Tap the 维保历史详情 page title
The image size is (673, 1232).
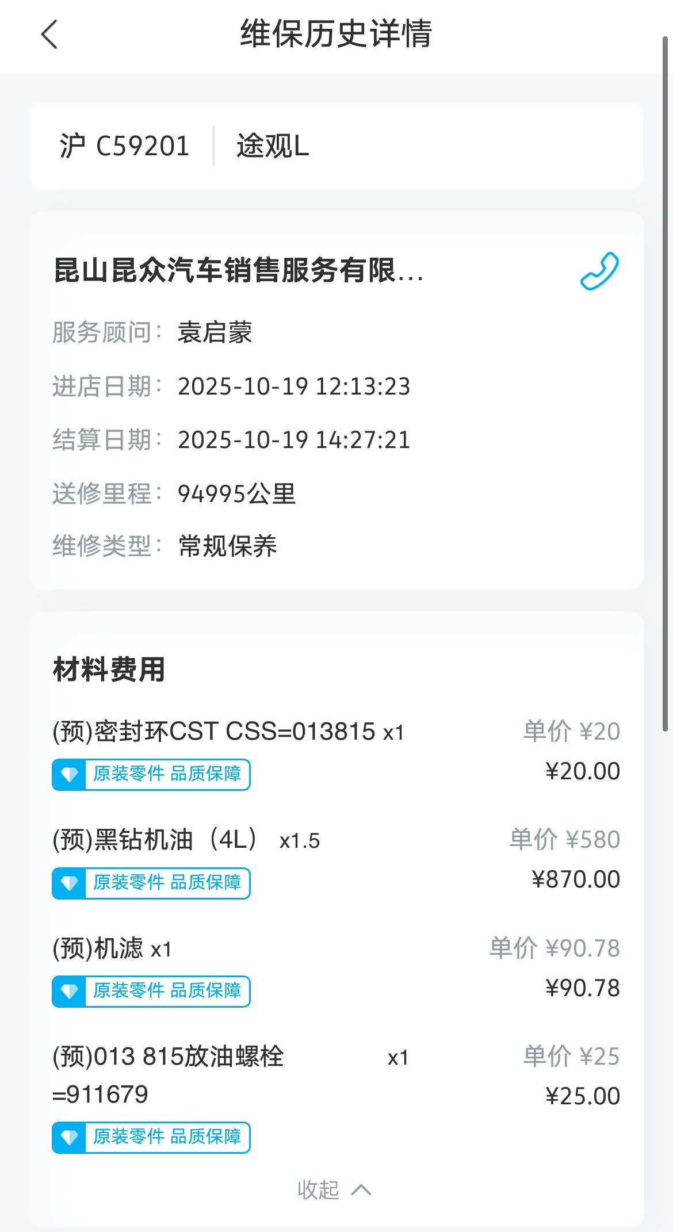(x=336, y=33)
